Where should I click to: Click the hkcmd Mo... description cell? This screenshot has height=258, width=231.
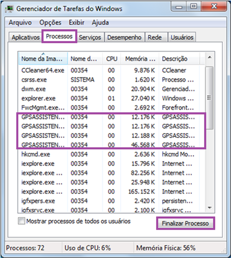pyautogui.click(x=178, y=154)
